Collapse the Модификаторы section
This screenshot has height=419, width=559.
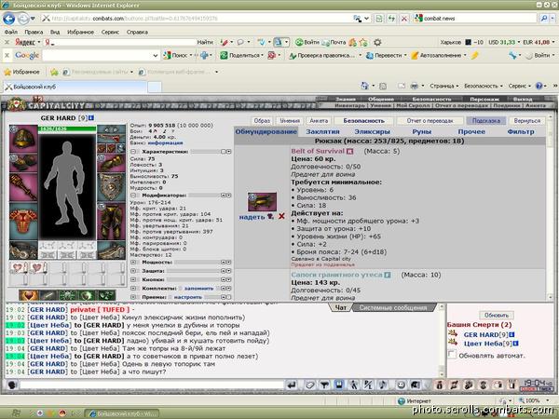[133, 196]
